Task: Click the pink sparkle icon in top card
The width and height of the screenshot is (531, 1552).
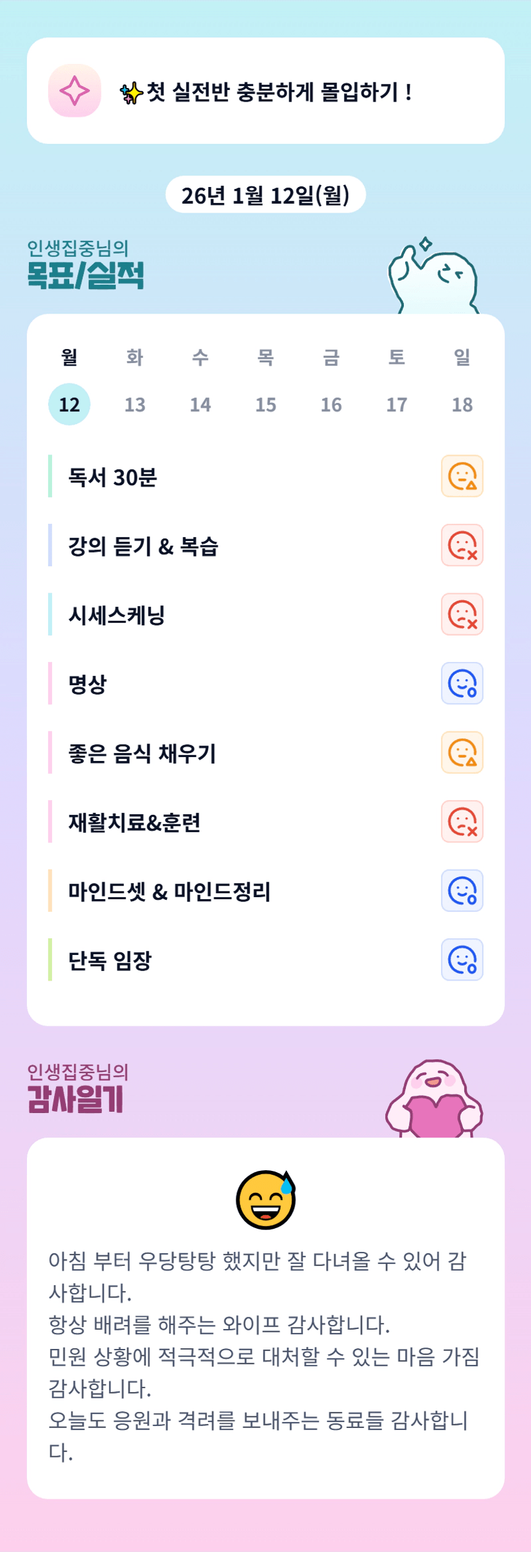Action: click(74, 91)
